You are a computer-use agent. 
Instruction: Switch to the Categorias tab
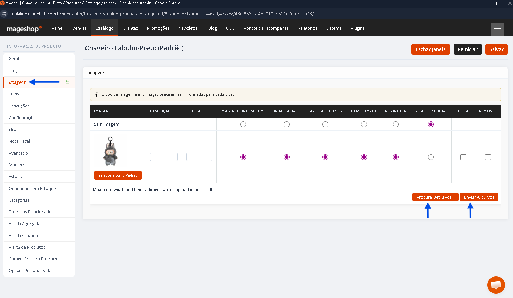39,200
